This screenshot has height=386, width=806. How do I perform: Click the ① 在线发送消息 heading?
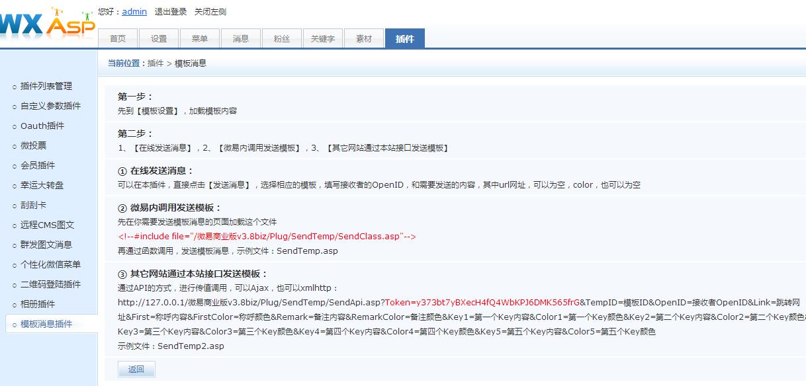[156, 171]
